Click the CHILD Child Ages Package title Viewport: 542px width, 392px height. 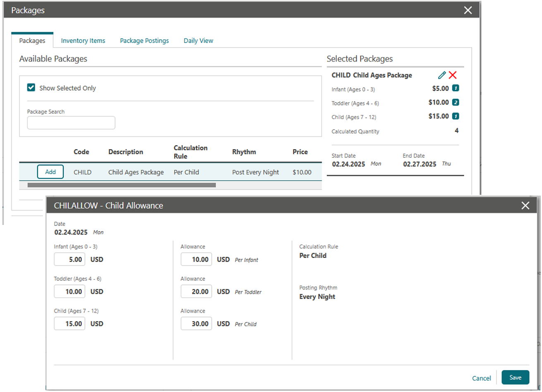(x=372, y=75)
